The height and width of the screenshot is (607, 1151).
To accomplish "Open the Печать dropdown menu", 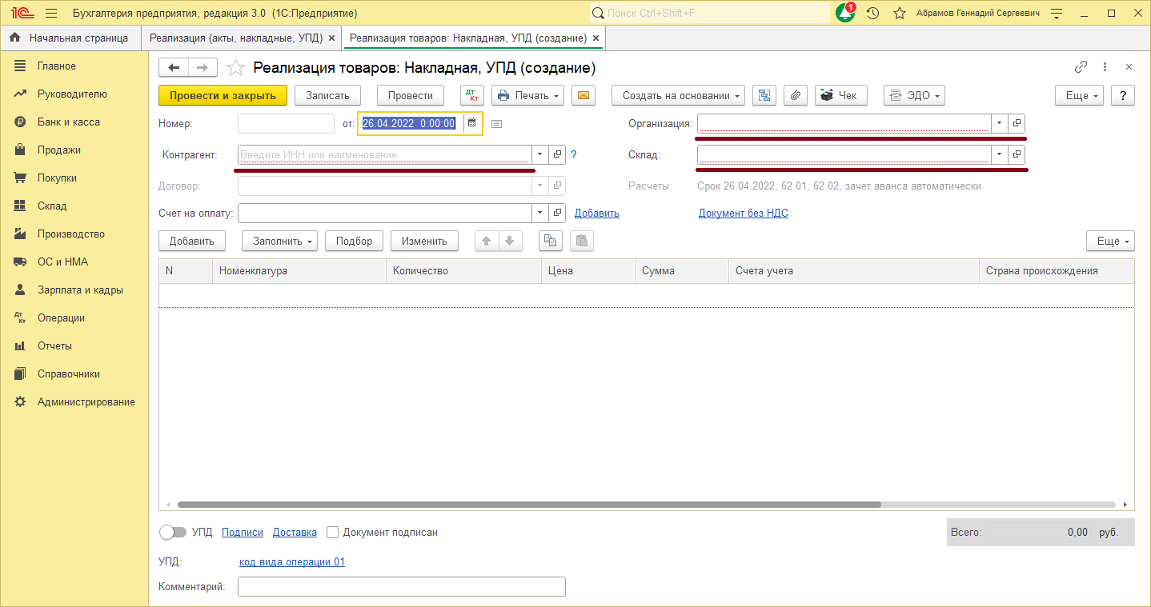I will (527, 95).
